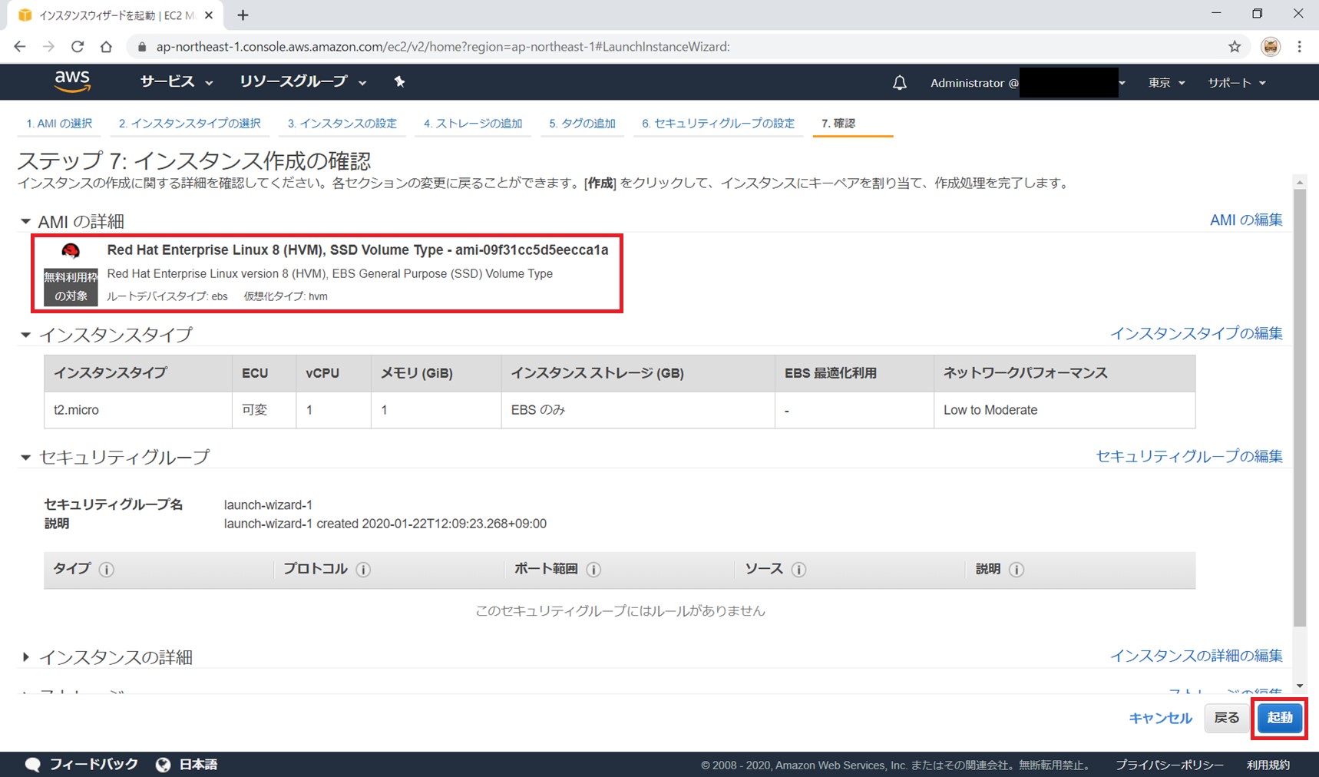Open the プライバシーポリシー footer link
Screen dimensions: 1319x777
click(1169, 765)
